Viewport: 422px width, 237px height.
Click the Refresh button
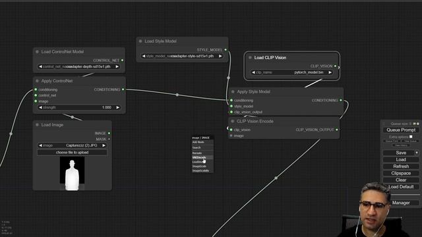click(401, 167)
